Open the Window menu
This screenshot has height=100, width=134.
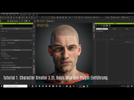click(x=29, y=15)
